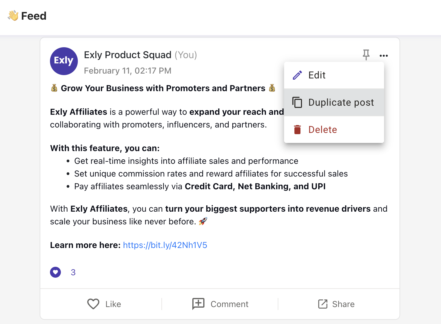Click the unique commission rates bullet point

point(211,174)
